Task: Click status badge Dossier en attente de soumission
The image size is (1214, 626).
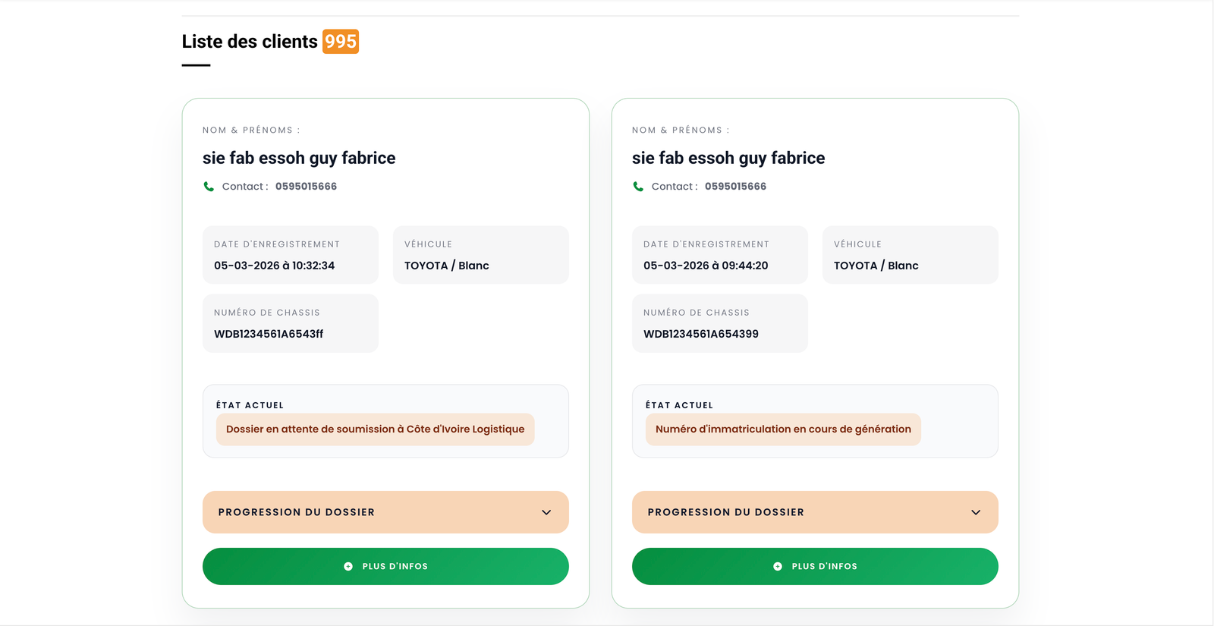Action: 376,429
